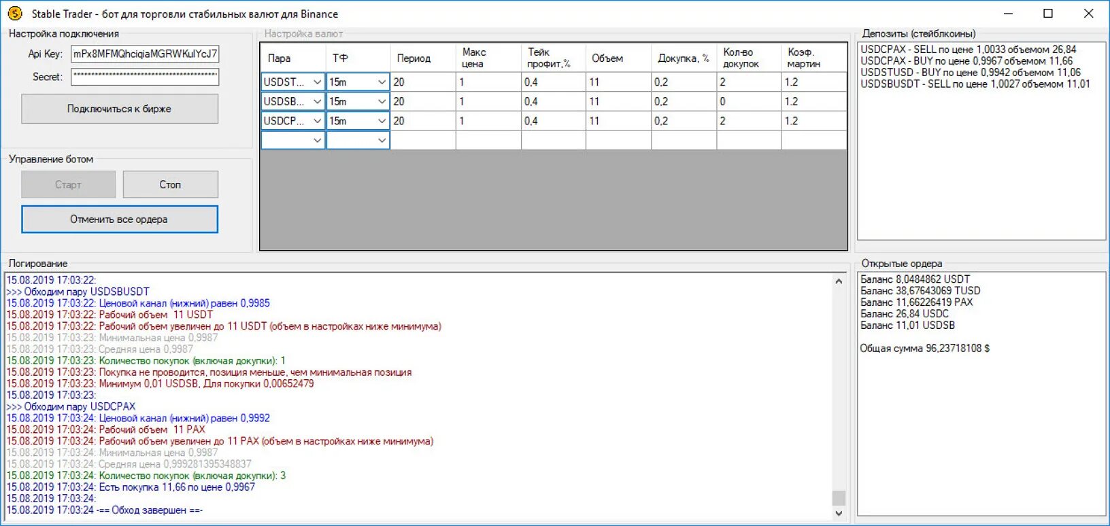Image resolution: width=1110 pixels, height=526 pixels.
Task: Maximize the Stable Trader window
Action: pyautogui.click(x=1048, y=14)
